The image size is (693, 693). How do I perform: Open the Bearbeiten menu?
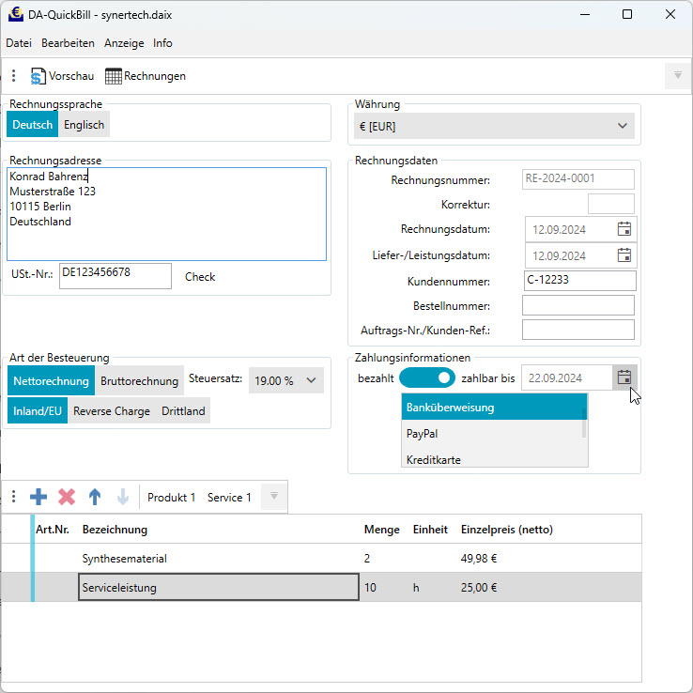pos(68,43)
